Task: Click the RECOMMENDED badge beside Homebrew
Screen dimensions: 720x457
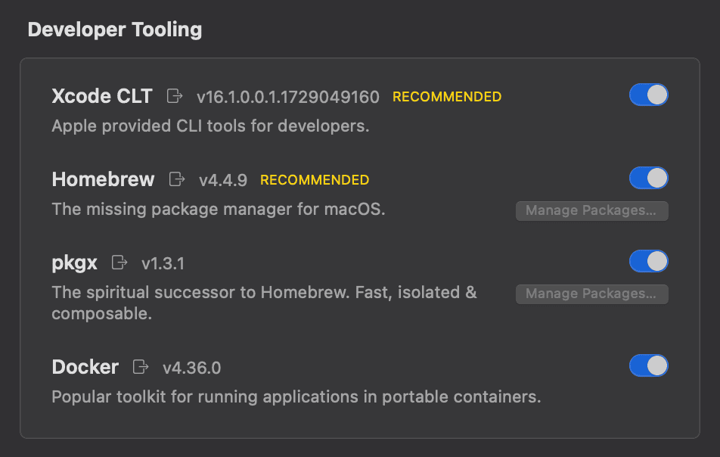Action: 315,180
